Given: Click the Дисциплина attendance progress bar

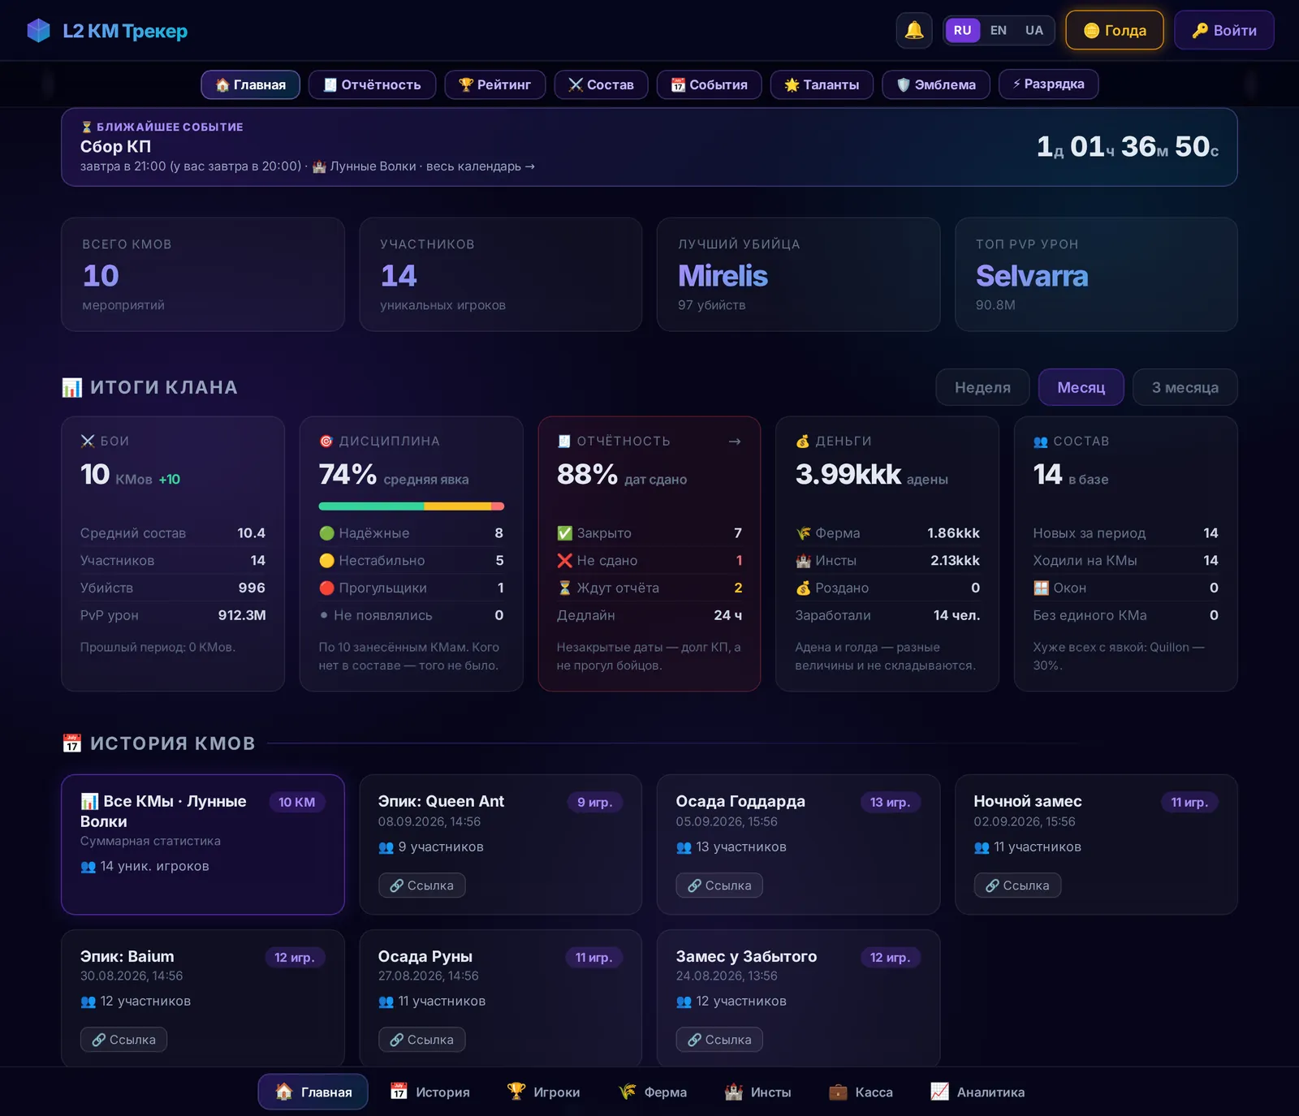Looking at the screenshot, I should (411, 506).
